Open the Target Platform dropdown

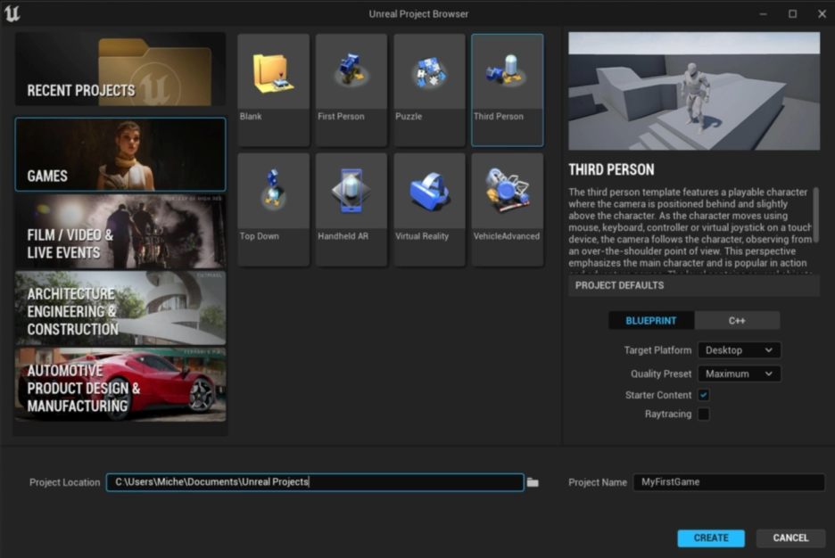tap(740, 350)
